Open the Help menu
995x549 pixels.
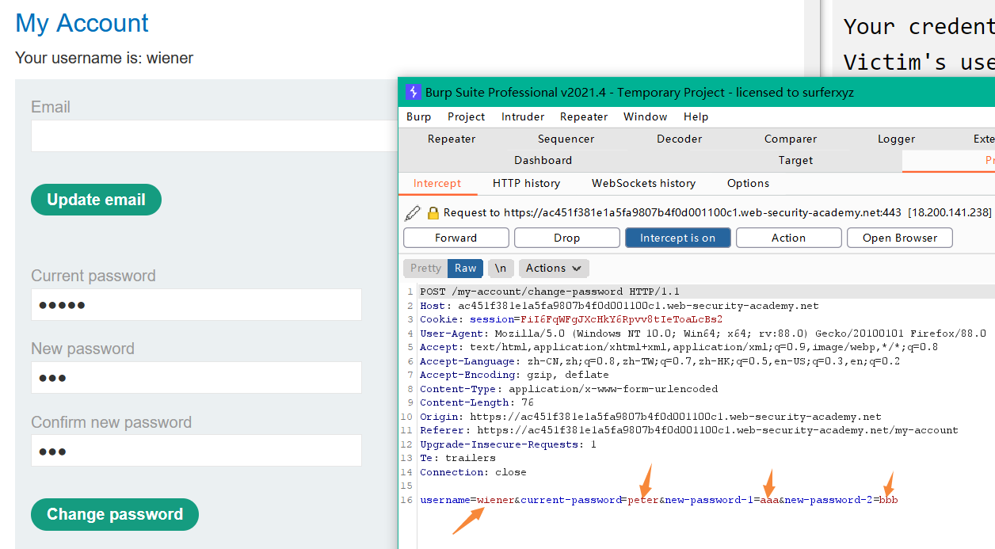coord(696,116)
